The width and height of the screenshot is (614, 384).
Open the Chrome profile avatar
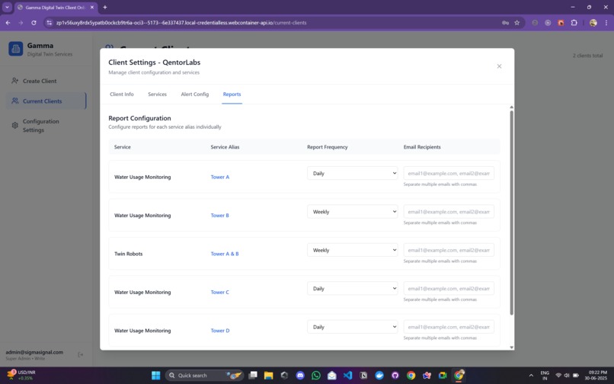pyautogui.click(x=593, y=23)
